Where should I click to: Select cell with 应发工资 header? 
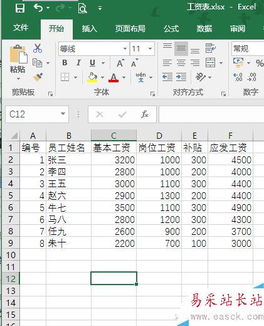tap(230, 148)
